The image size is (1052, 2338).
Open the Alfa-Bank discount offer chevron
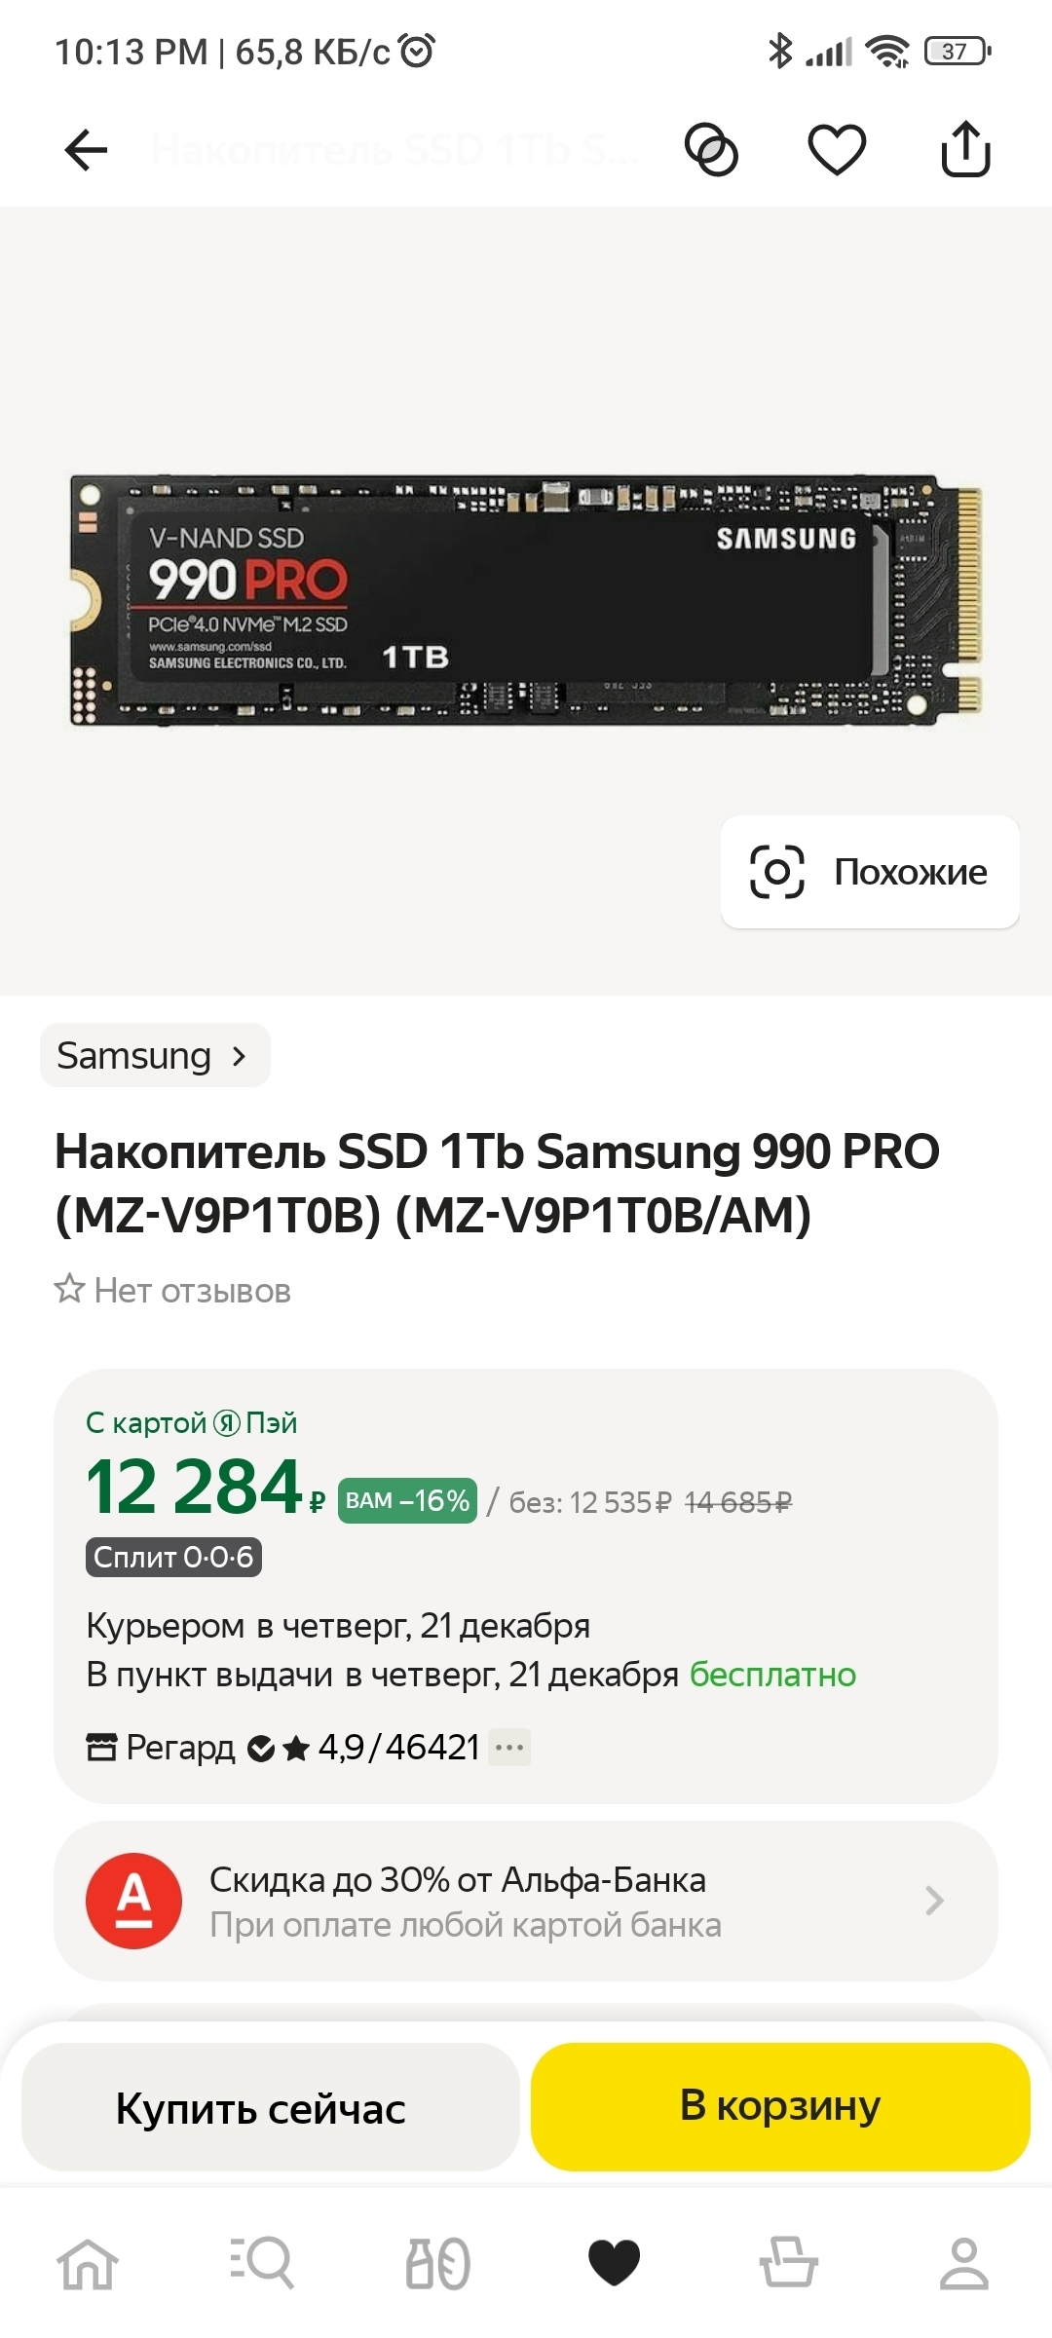click(934, 1900)
